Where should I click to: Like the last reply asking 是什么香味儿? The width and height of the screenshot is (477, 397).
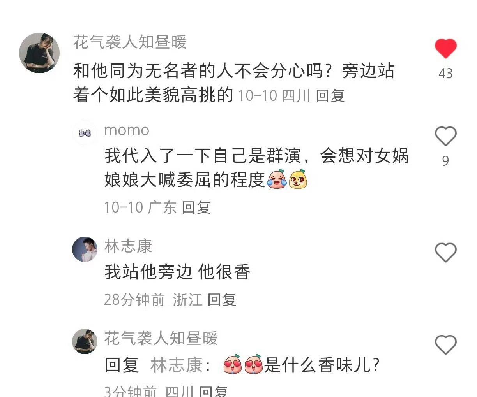point(445,345)
